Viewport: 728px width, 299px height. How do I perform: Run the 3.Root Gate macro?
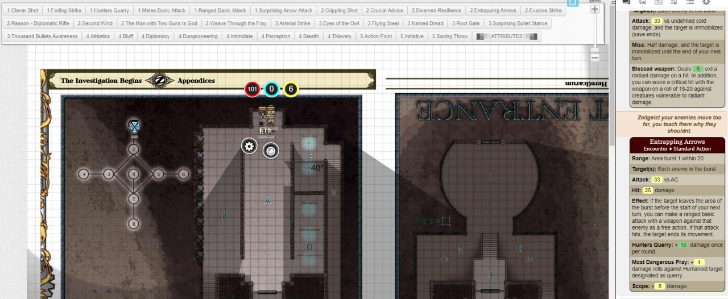(x=466, y=23)
